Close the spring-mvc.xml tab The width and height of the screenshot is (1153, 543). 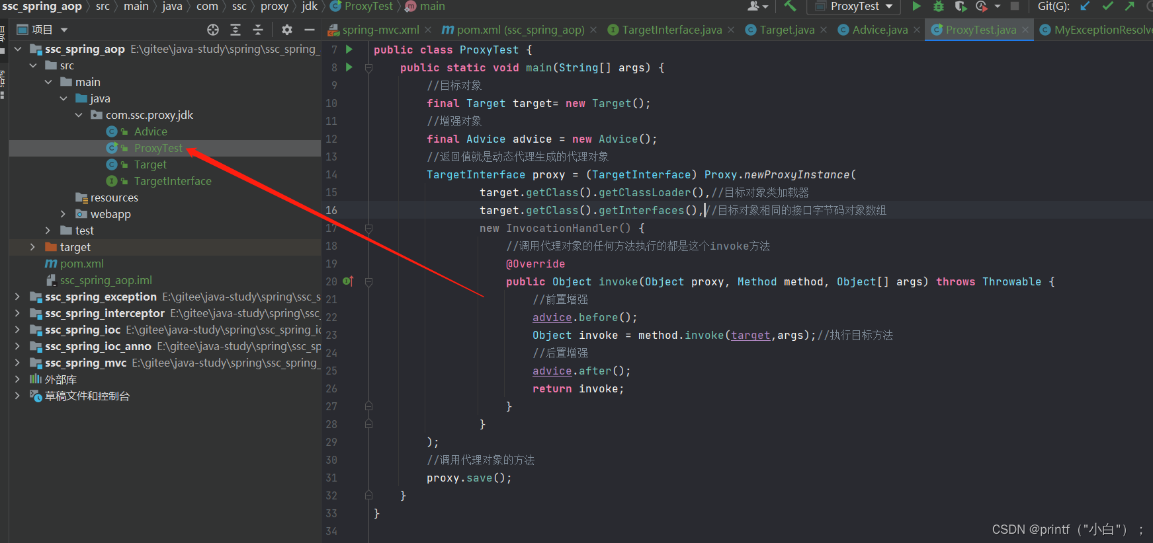pos(428,30)
